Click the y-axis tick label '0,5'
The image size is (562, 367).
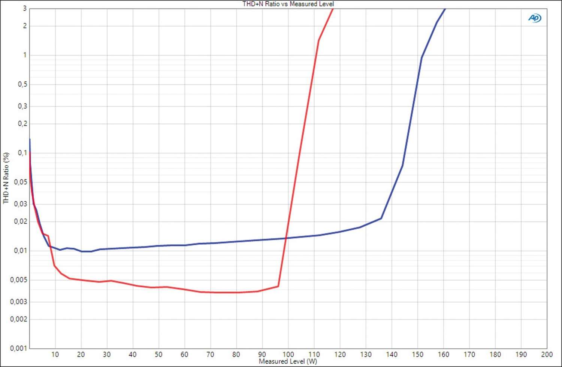pos(22,85)
